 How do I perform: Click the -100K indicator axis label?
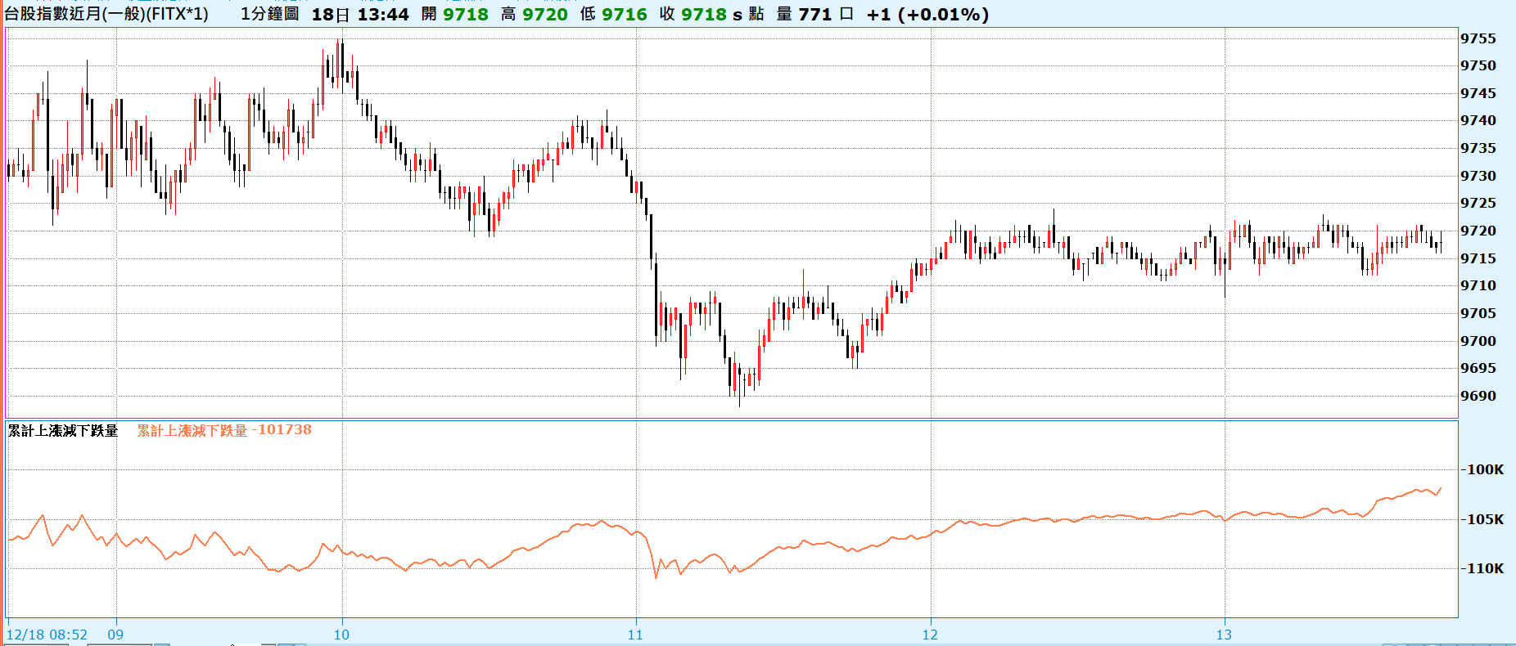click(1482, 469)
